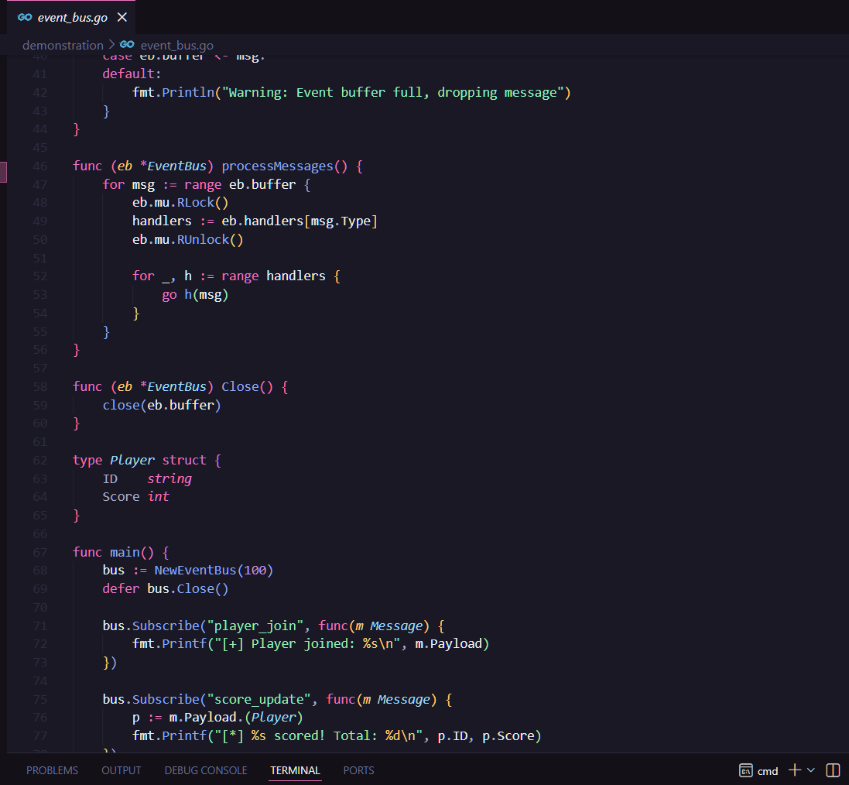
Task: Select the TERMINAL panel tab
Action: coord(295,770)
